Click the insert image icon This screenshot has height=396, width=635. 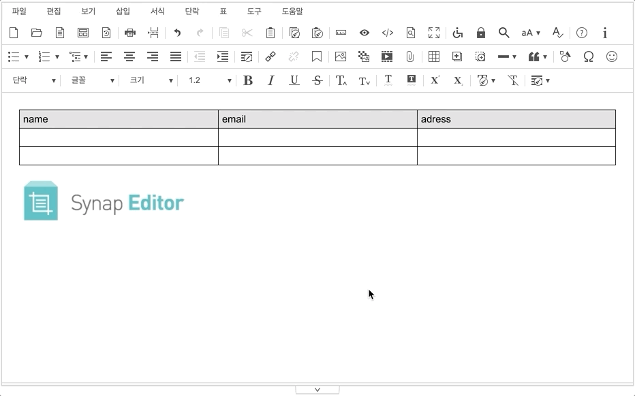click(341, 57)
